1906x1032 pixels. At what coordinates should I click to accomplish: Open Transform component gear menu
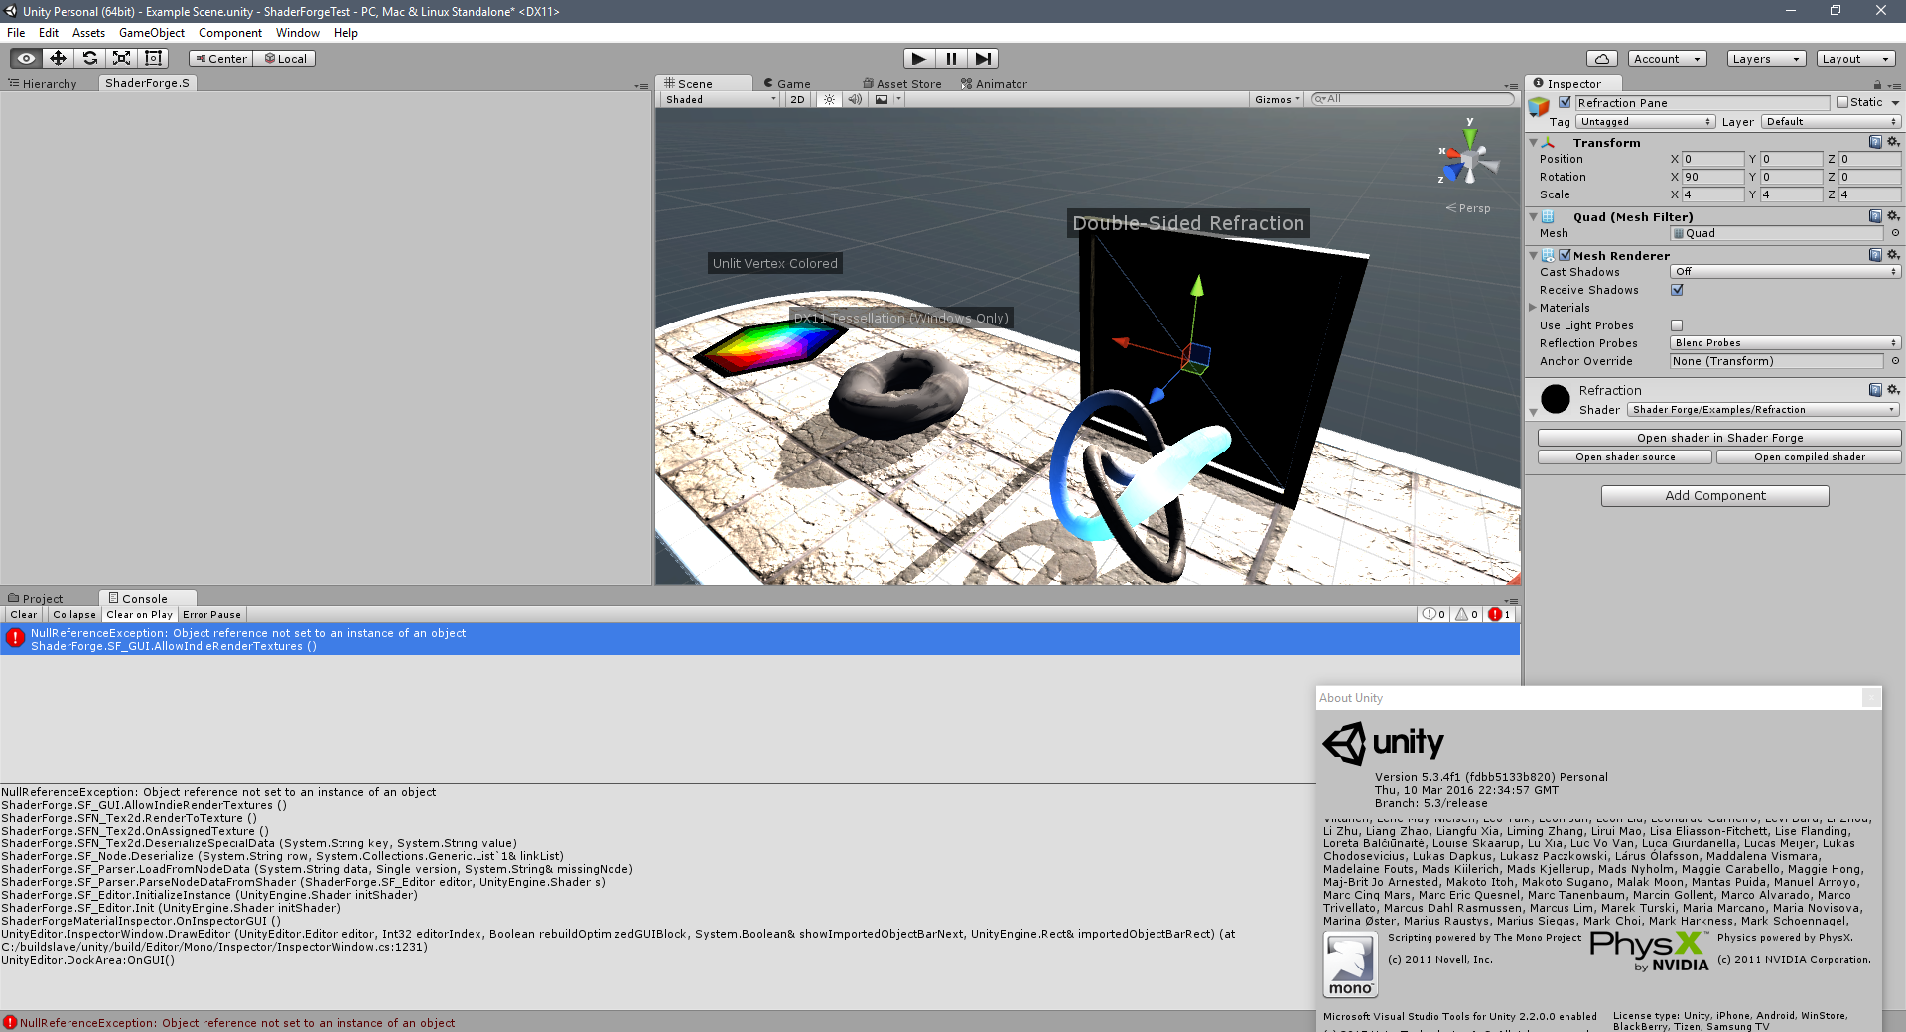[1893, 142]
